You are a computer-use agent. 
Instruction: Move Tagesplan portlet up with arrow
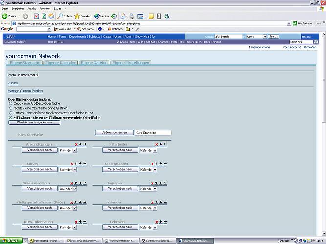pos(156,183)
